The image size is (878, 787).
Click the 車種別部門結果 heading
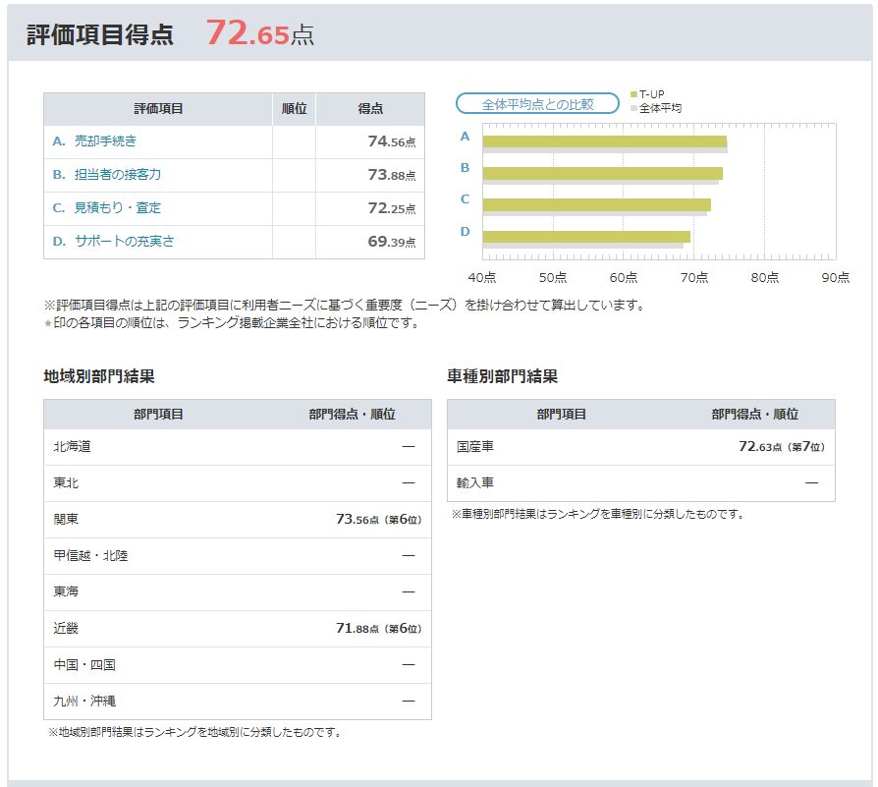click(502, 376)
